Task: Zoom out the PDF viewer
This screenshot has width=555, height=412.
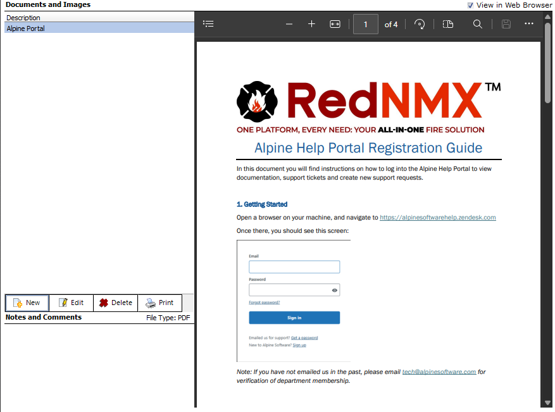Action: [x=289, y=24]
